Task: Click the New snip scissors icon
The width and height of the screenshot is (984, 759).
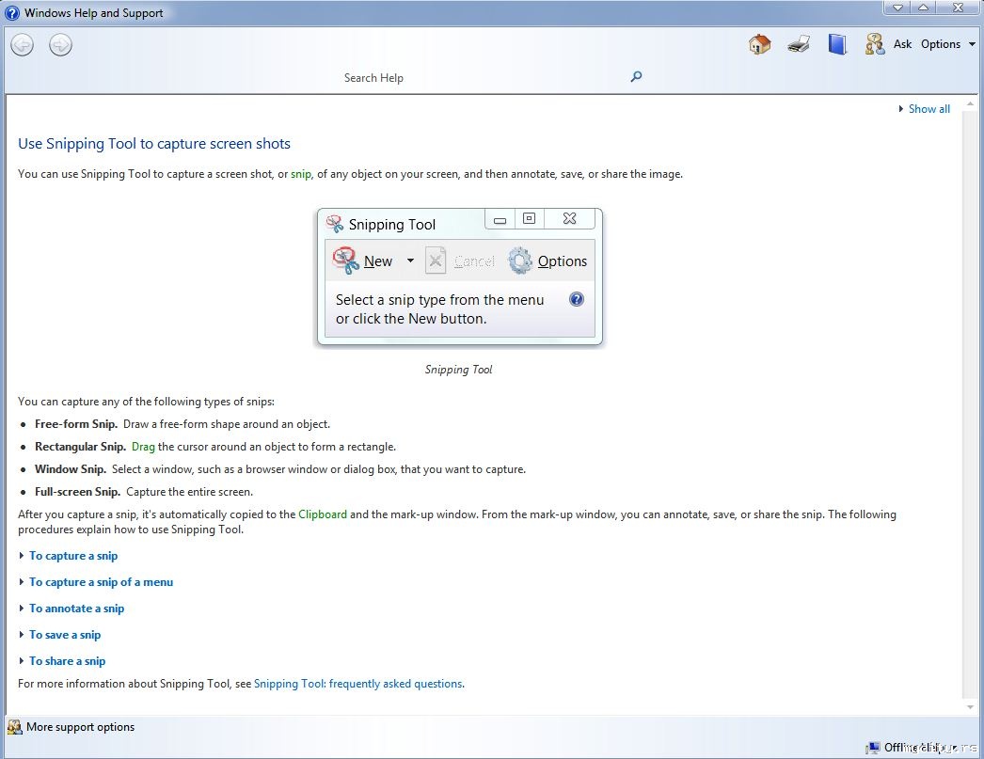Action: click(345, 261)
